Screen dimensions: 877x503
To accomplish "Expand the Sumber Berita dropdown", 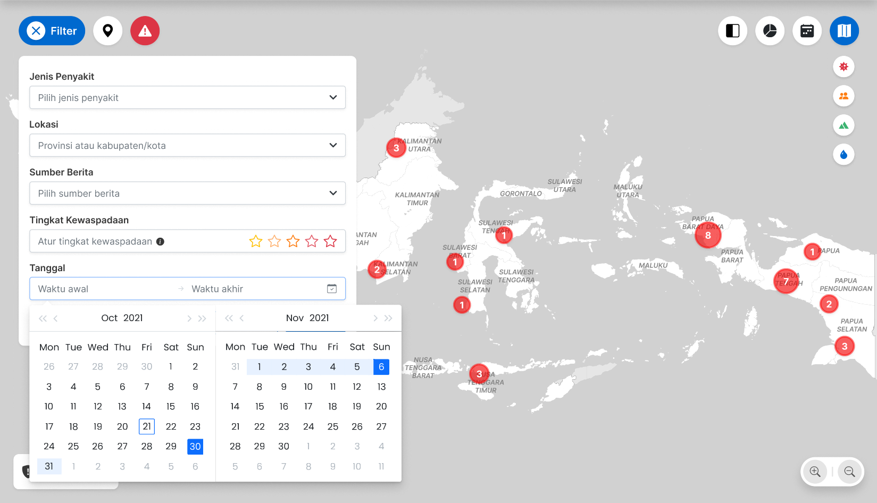I will [x=187, y=193].
